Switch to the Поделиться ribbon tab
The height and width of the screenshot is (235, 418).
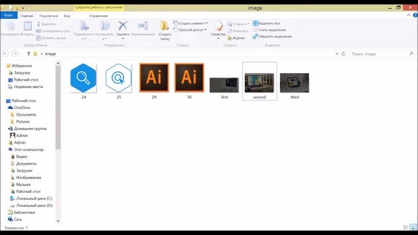pos(48,16)
